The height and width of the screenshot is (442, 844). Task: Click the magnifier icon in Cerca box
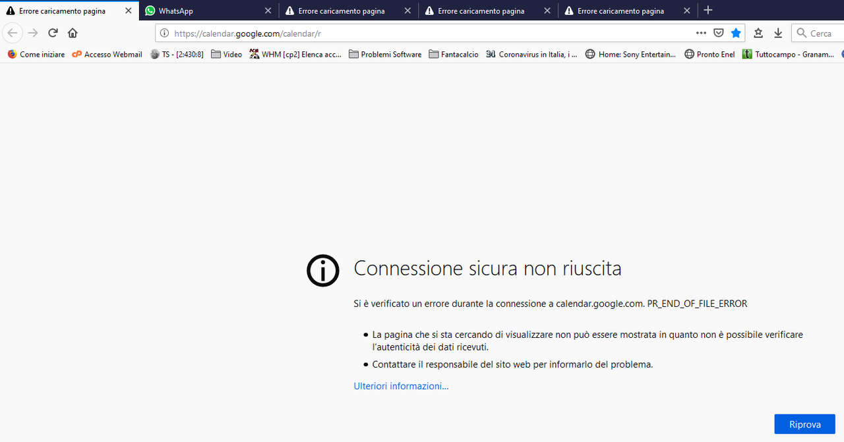(801, 33)
